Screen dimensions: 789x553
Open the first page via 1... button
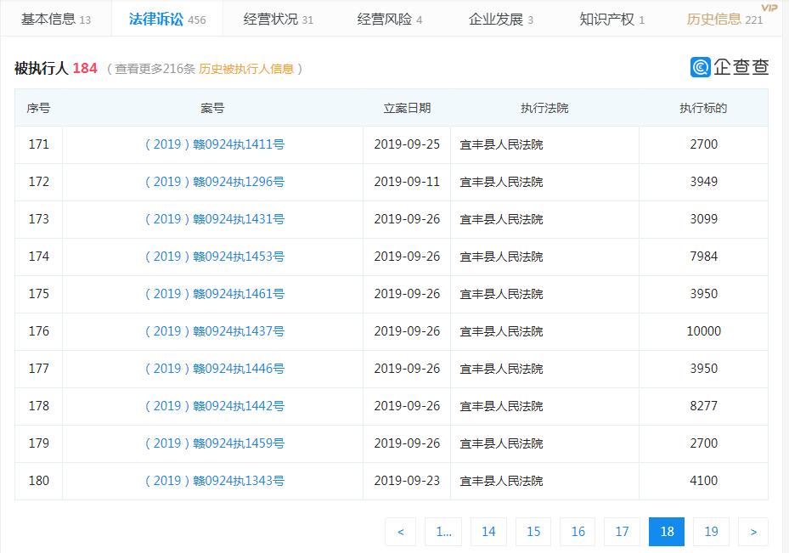click(x=442, y=531)
